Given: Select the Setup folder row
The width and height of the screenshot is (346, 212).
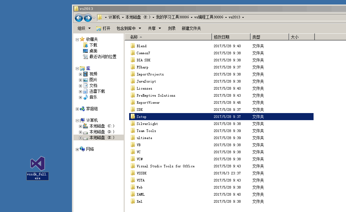Looking at the screenshot, I should coord(221,117).
